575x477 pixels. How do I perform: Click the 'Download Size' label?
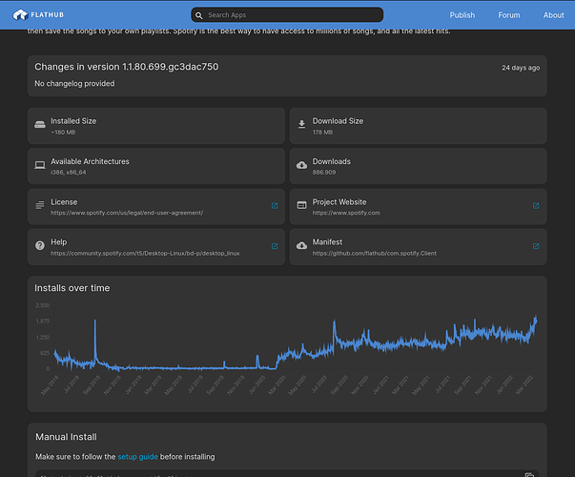click(x=338, y=121)
